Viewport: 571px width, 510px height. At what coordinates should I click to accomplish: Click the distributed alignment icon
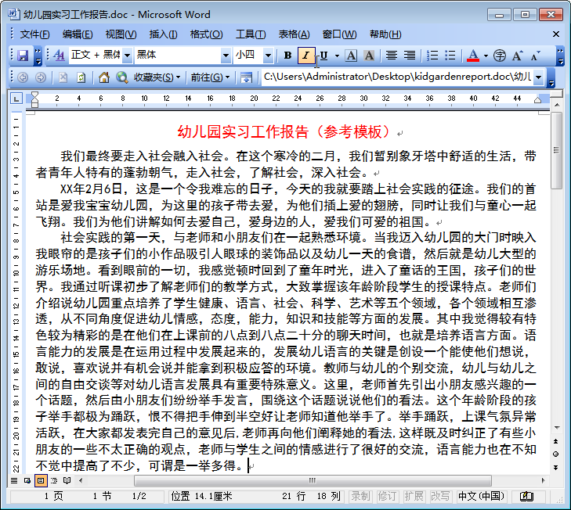pyautogui.click(x=392, y=56)
